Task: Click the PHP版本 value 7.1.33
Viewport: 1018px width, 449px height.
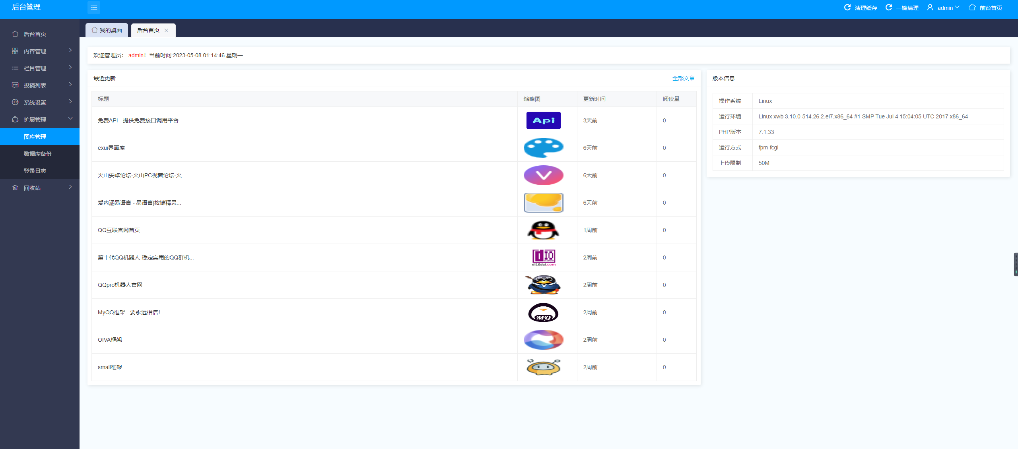Action: pos(766,132)
